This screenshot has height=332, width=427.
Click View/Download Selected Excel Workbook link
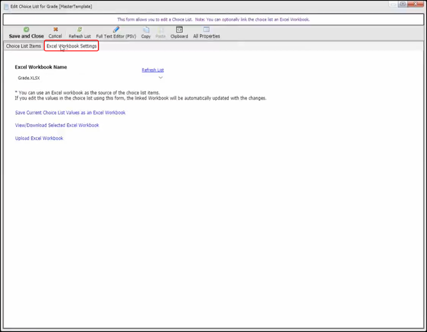(57, 125)
